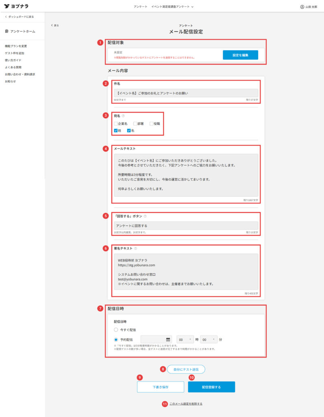
Task: Open 機能プランを変更 in the sidebar
Action: (x=16, y=46)
